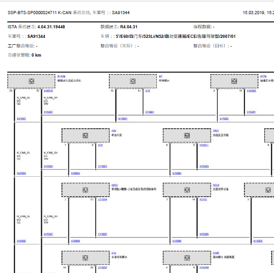Click the control unit icon in the A821 box
Screen dimensions: 274x273
tap(187, 136)
